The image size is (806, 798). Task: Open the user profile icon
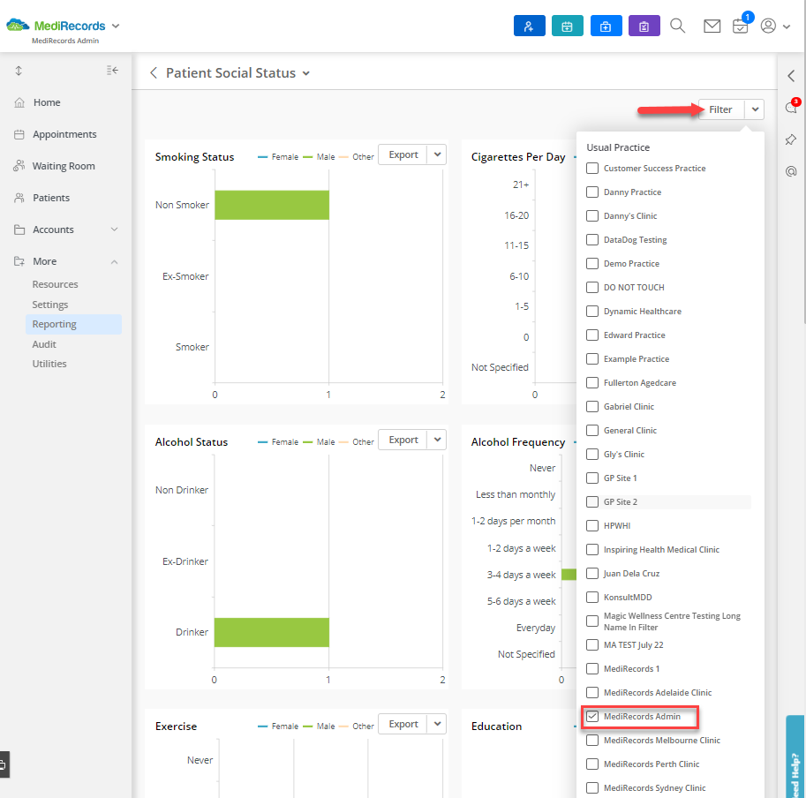[768, 26]
